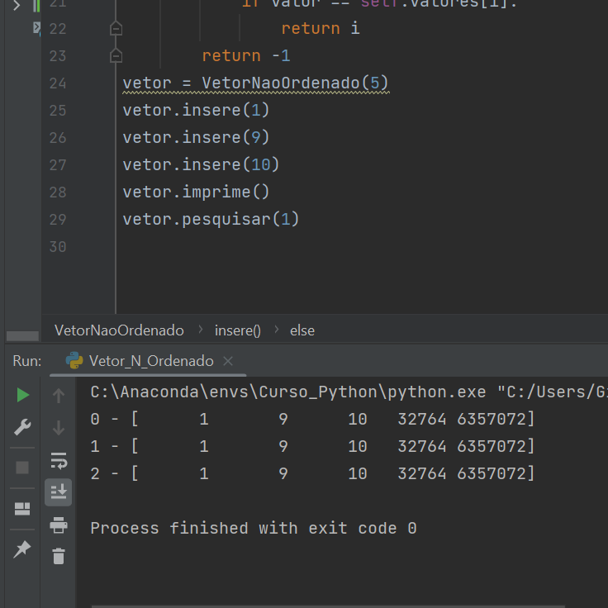Image resolution: width=608 pixels, height=608 pixels.
Task: Click console output row starting with '2 -'
Action: click(x=312, y=473)
